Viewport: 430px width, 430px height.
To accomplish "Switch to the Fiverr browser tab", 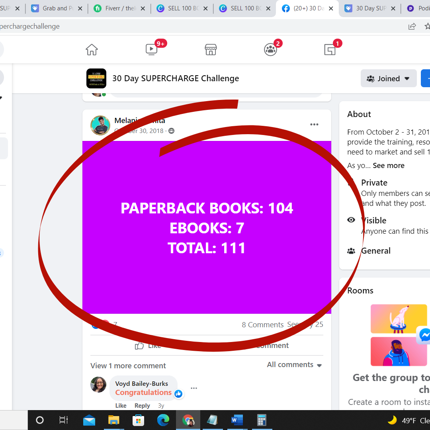I will pyautogui.click(x=119, y=8).
